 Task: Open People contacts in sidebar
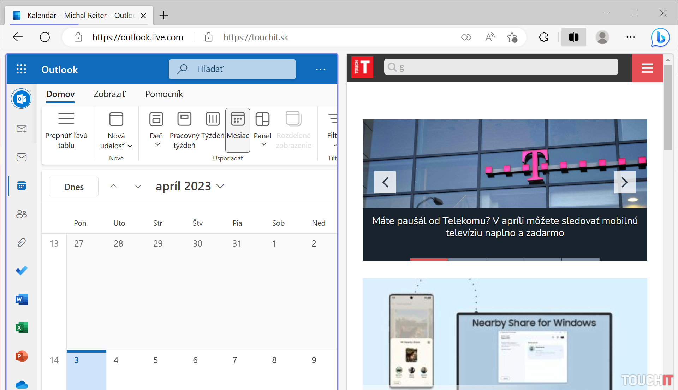(x=22, y=214)
